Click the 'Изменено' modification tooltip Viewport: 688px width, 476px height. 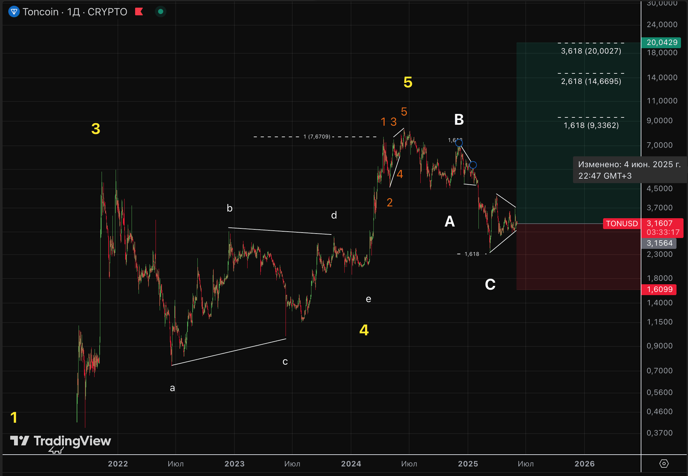click(x=629, y=170)
